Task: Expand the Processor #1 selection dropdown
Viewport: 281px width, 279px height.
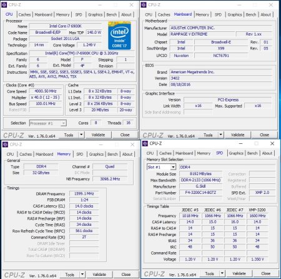Action: click(x=64, y=123)
